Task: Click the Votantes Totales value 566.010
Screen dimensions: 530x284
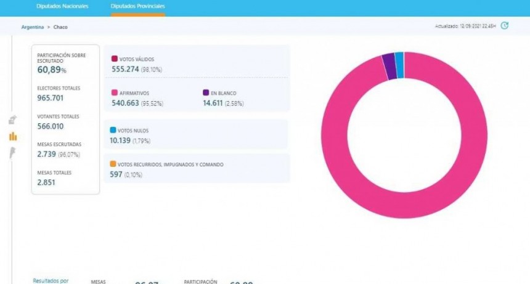Action: click(51, 126)
